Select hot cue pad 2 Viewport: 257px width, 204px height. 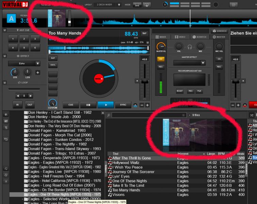pyautogui.click(x=24, y=39)
